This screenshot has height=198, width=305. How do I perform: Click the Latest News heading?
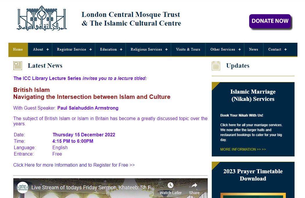pos(45,66)
